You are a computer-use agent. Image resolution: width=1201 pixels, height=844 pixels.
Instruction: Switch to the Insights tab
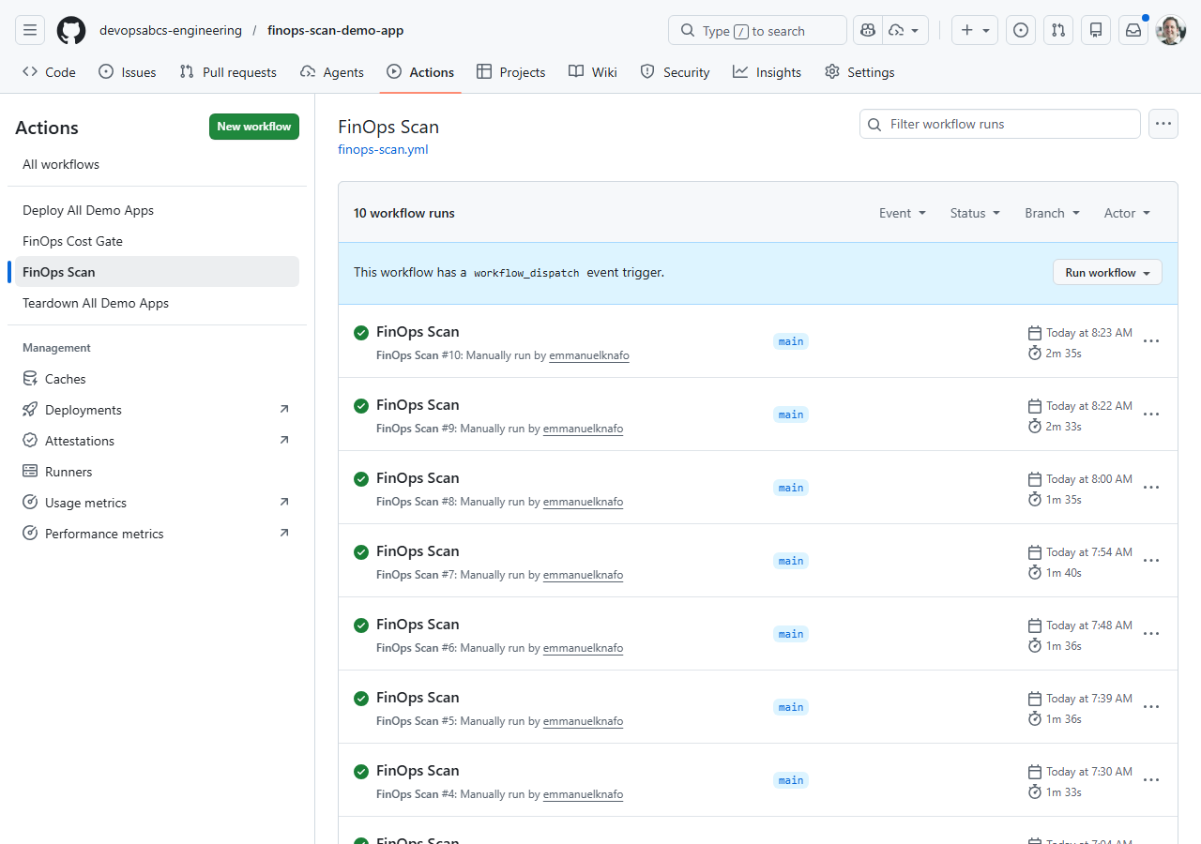tap(767, 71)
